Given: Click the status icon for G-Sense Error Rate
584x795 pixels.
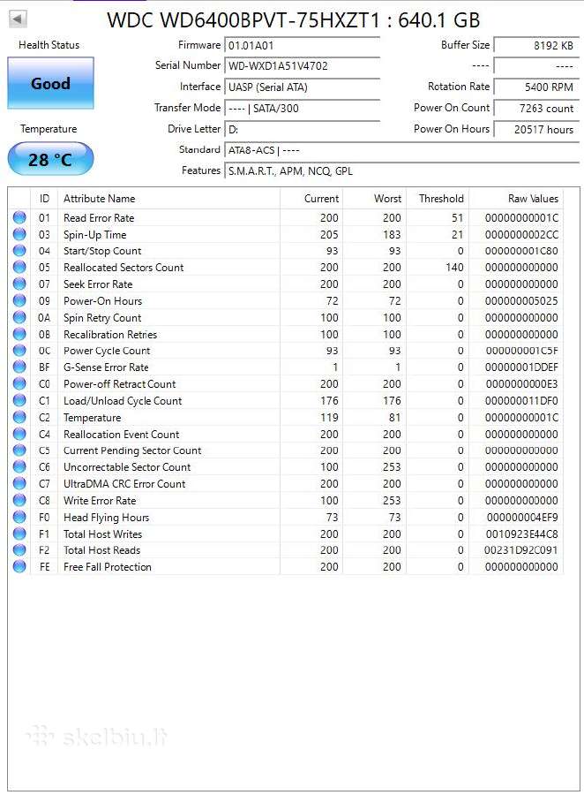Looking at the screenshot, I should (19, 367).
